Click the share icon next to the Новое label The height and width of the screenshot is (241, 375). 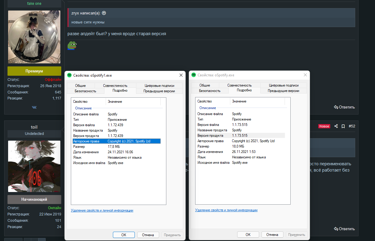336,126
